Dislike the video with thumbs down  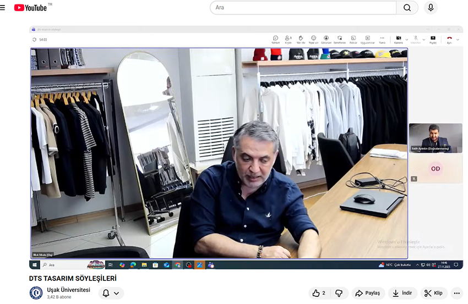point(339,293)
